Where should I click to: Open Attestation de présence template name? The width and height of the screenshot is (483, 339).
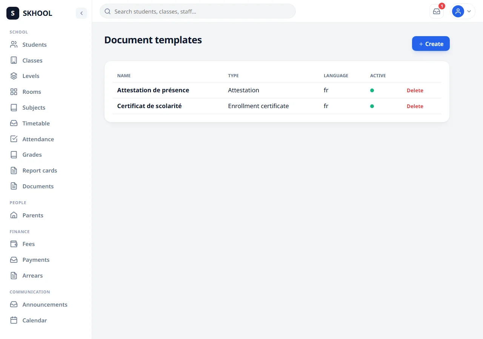(x=153, y=90)
